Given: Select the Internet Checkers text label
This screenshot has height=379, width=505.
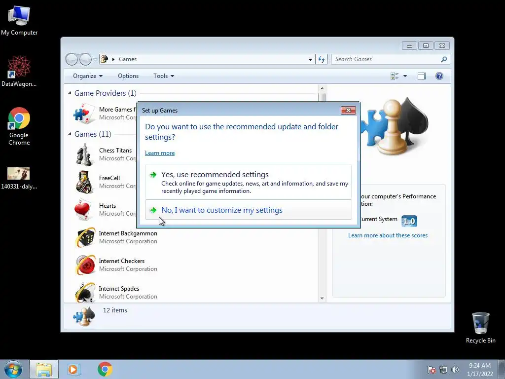Looking at the screenshot, I should pos(122,261).
